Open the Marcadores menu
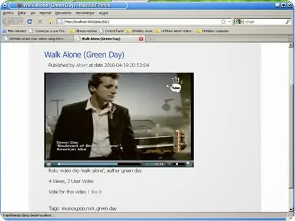This screenshot has width=295, height=221. 63,13
